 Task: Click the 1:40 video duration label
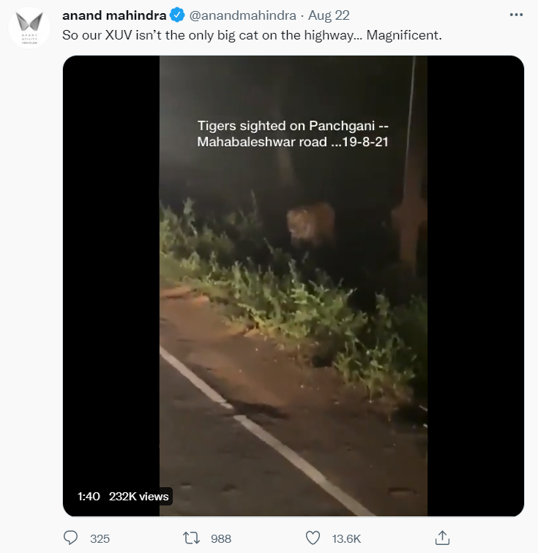pos(89,496)
